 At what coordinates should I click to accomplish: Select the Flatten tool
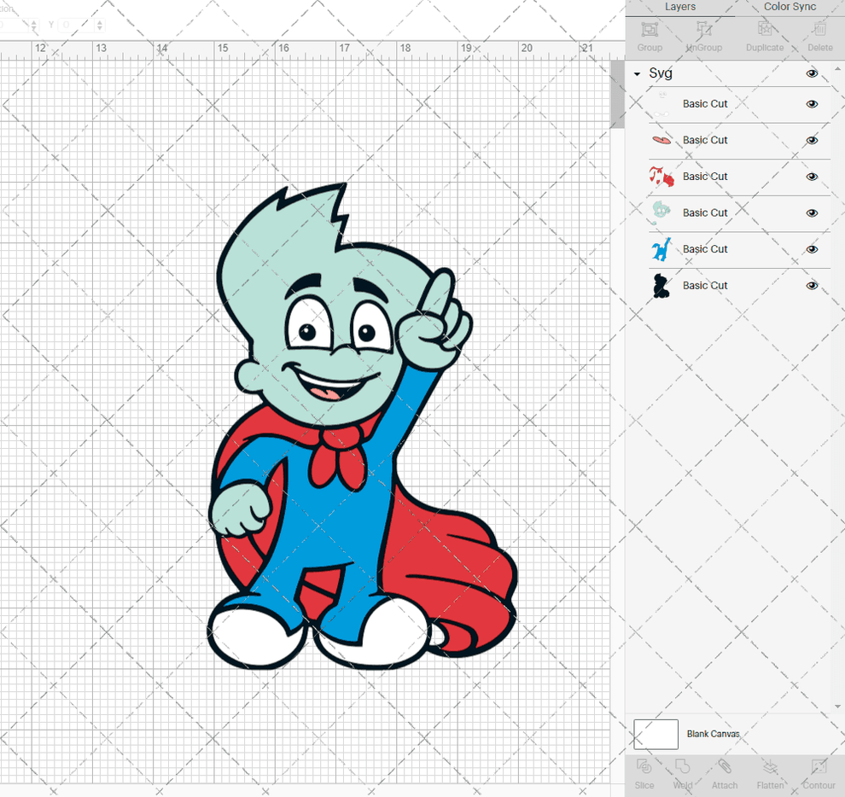(x=770, y=774)
